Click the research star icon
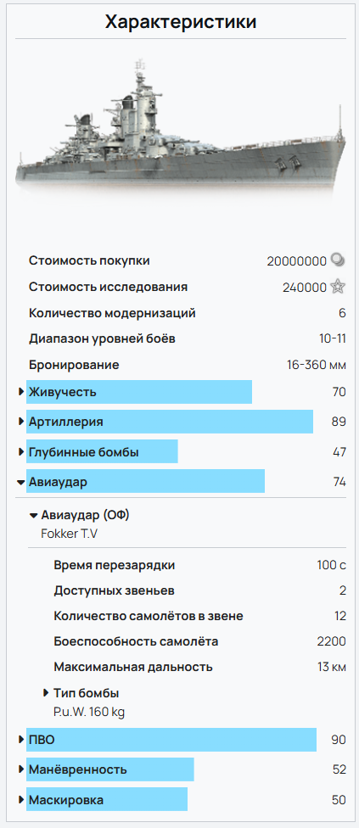The image size is (359, 828). [x=338, y=287]
